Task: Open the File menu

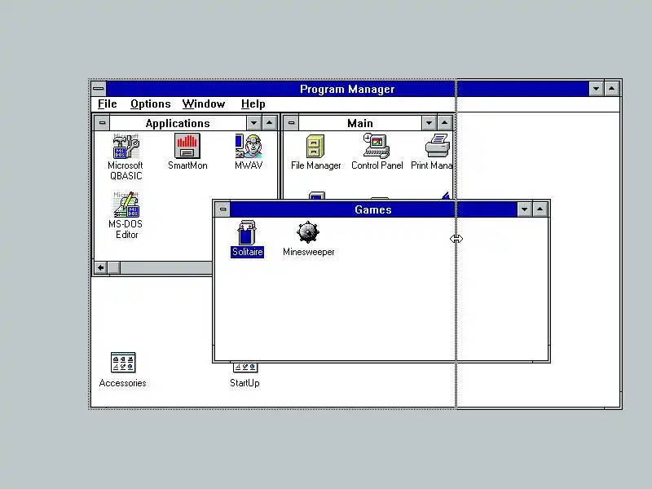Action: click(x=108, y=104)
